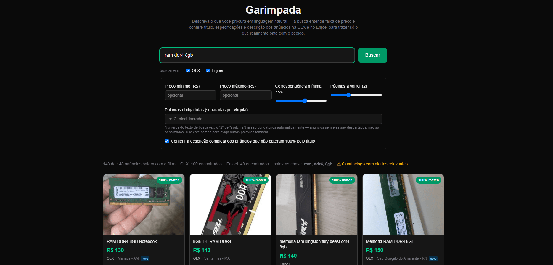Click the 100% match badge on Kingston card
Image resolution: width=553 pixels, height=265 pixels.
pos(342,180)
